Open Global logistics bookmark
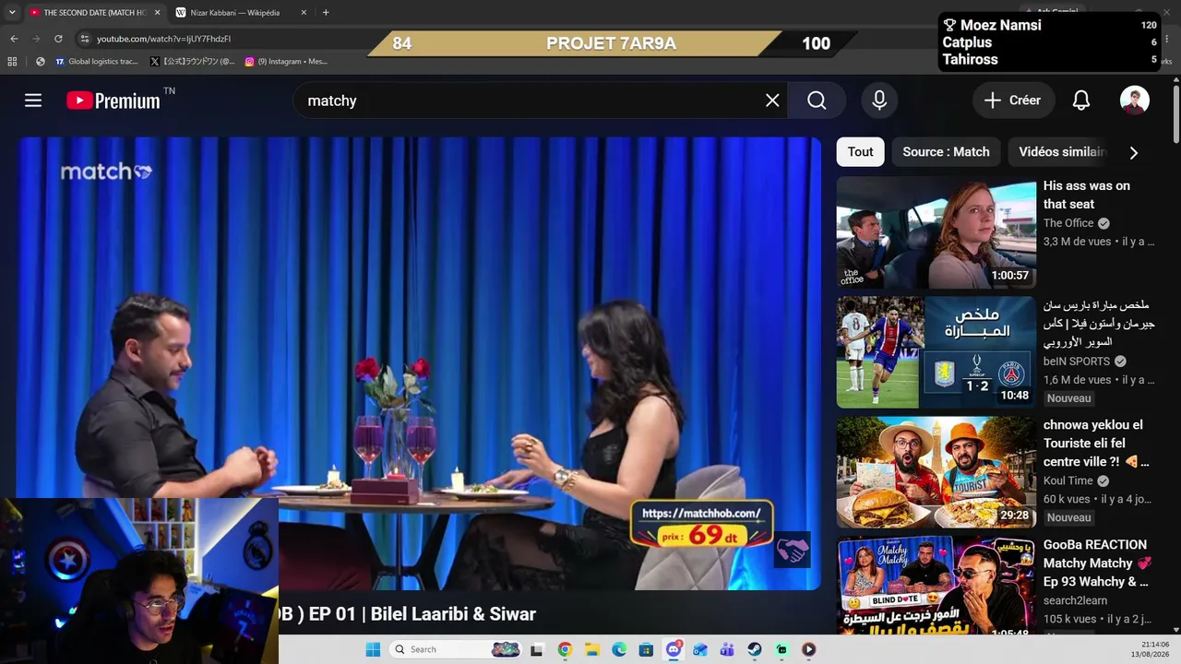Screen dimensions: 1181x664 click(x=96, y=62)
